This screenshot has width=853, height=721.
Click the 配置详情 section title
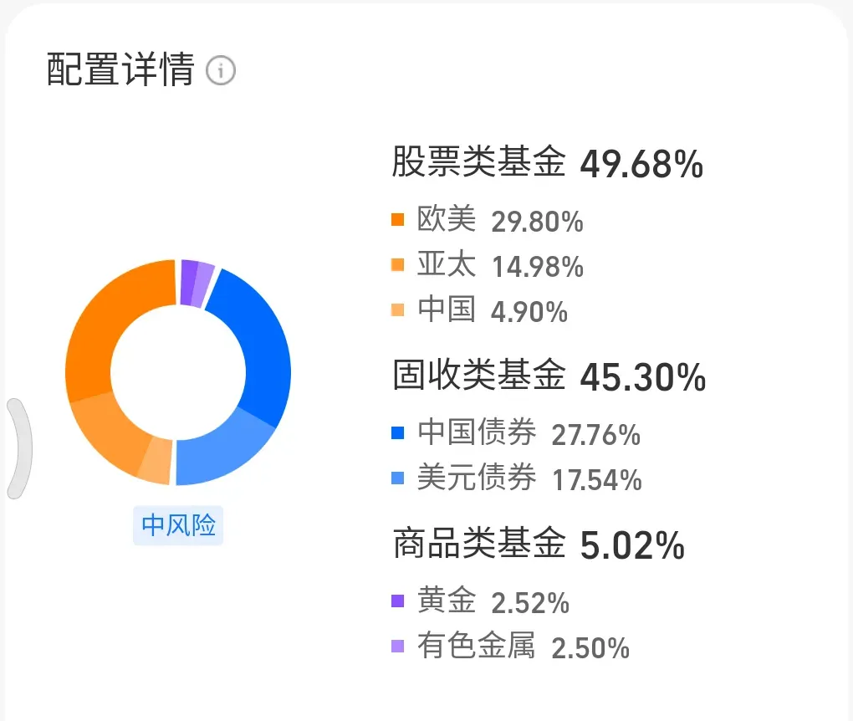[x=120, y=70]
